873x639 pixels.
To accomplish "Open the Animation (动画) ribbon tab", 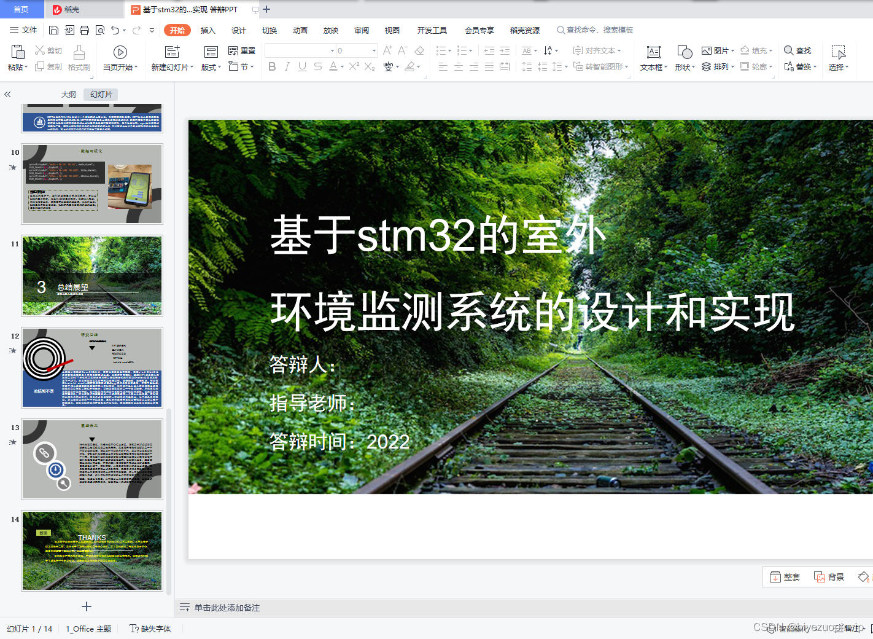I will 300,30.
